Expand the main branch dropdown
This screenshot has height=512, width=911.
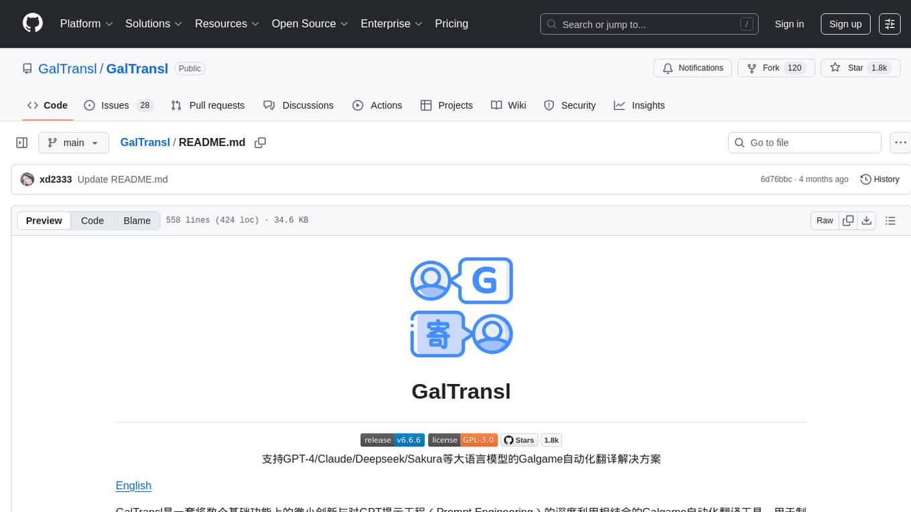point(73,143)
